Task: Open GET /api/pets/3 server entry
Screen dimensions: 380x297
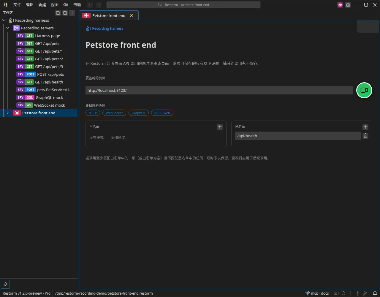Action: (39, 67)
